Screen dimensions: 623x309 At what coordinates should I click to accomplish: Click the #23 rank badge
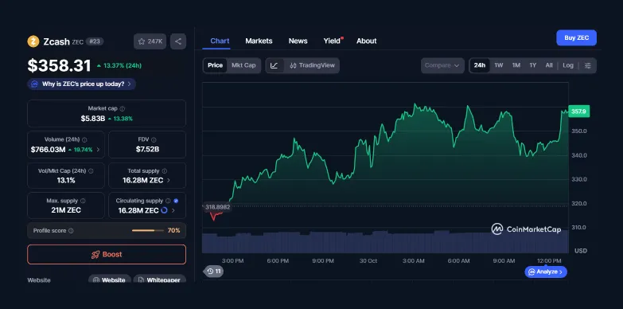(95, 41)
